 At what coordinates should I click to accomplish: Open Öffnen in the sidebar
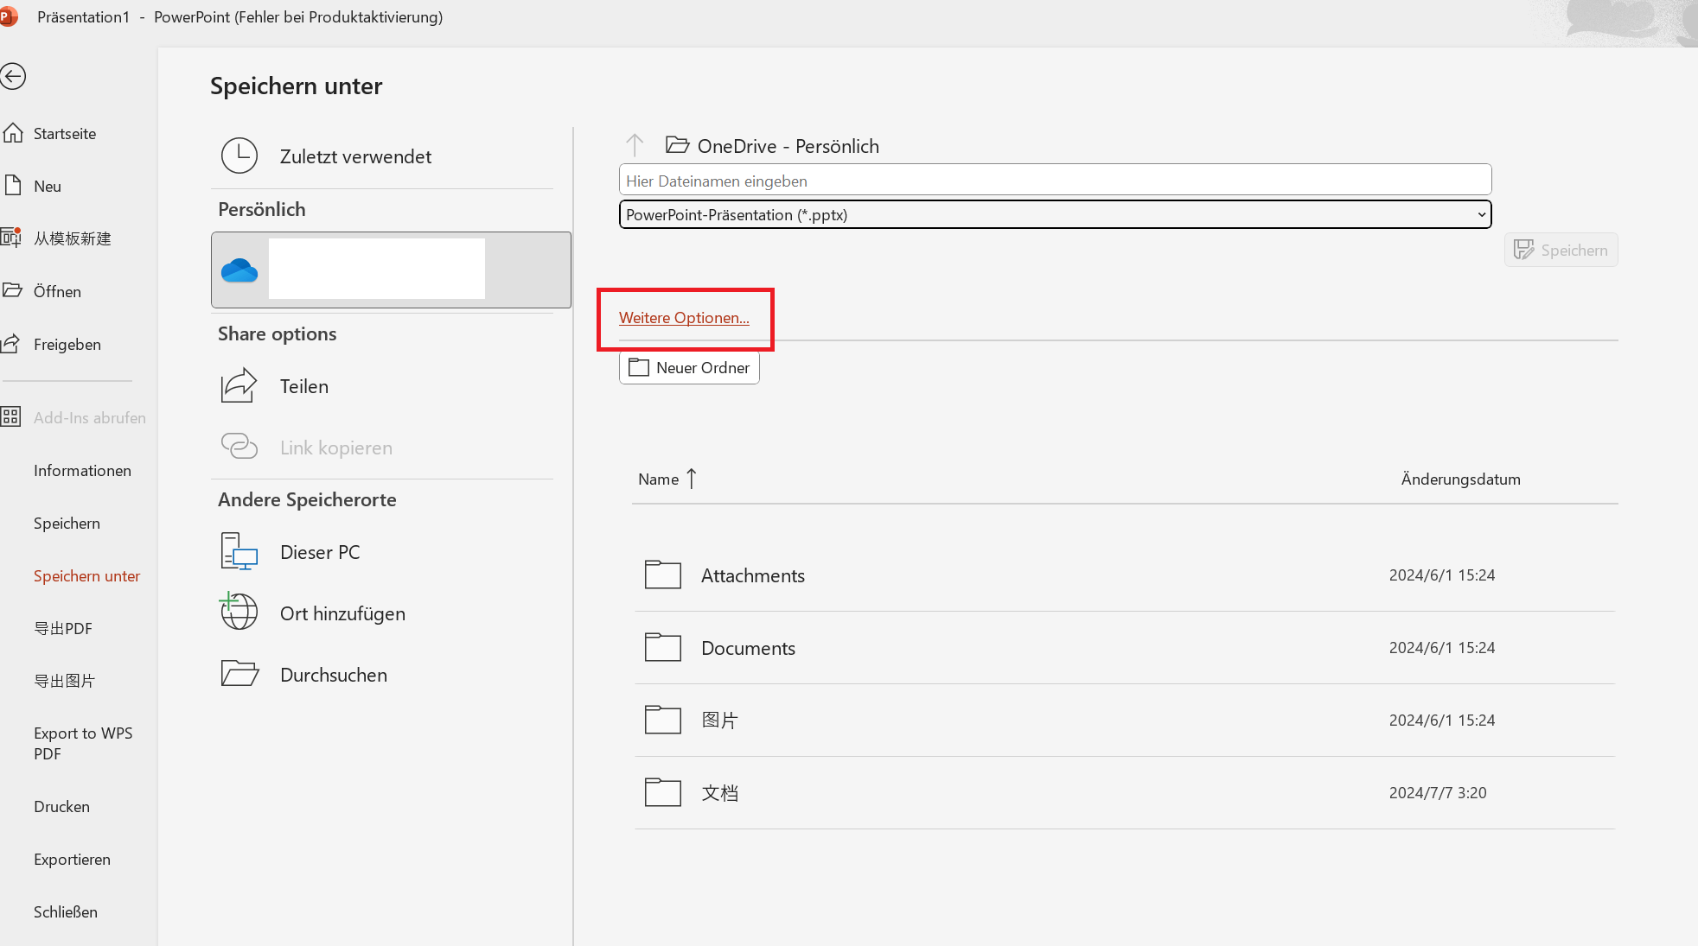pos(57,292)
